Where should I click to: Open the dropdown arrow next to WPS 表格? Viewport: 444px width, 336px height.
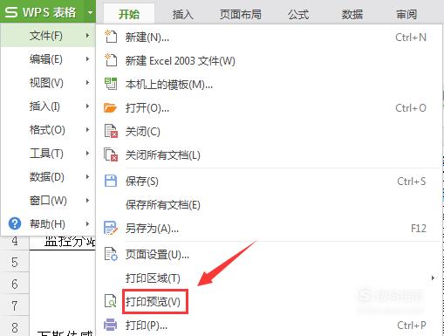[x=90, y=12]
